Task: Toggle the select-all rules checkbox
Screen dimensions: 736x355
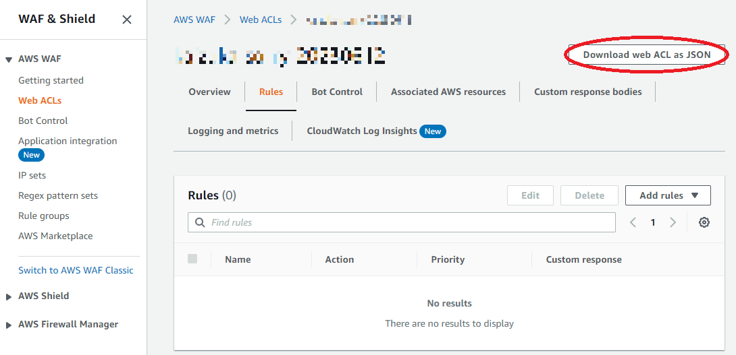Action: (192, 259)
